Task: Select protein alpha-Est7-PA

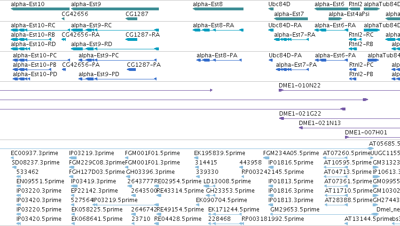Action: pos(292,70)
